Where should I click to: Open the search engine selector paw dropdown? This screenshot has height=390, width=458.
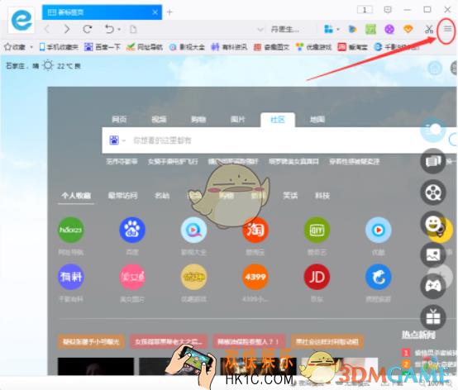[117, 140]
